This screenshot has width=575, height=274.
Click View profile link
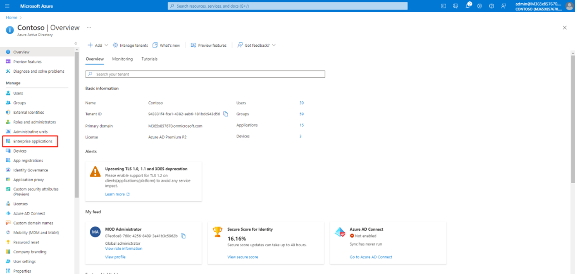(x=115, y=257)
